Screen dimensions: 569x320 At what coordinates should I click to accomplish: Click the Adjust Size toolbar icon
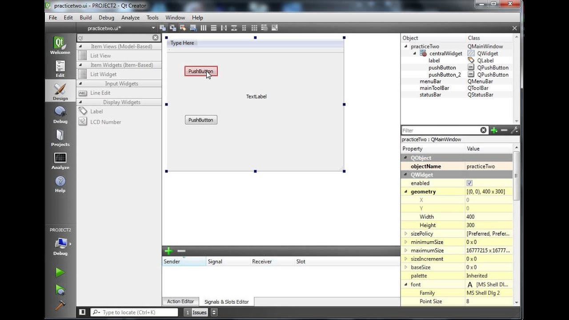[275, 28]
